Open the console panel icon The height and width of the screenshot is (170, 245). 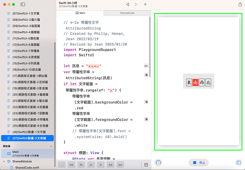point(239,163)
